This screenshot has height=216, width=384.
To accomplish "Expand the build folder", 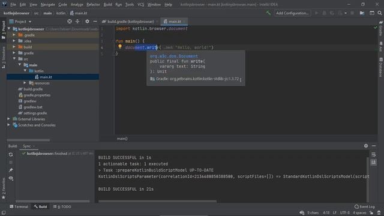I will tap(14, 47).
